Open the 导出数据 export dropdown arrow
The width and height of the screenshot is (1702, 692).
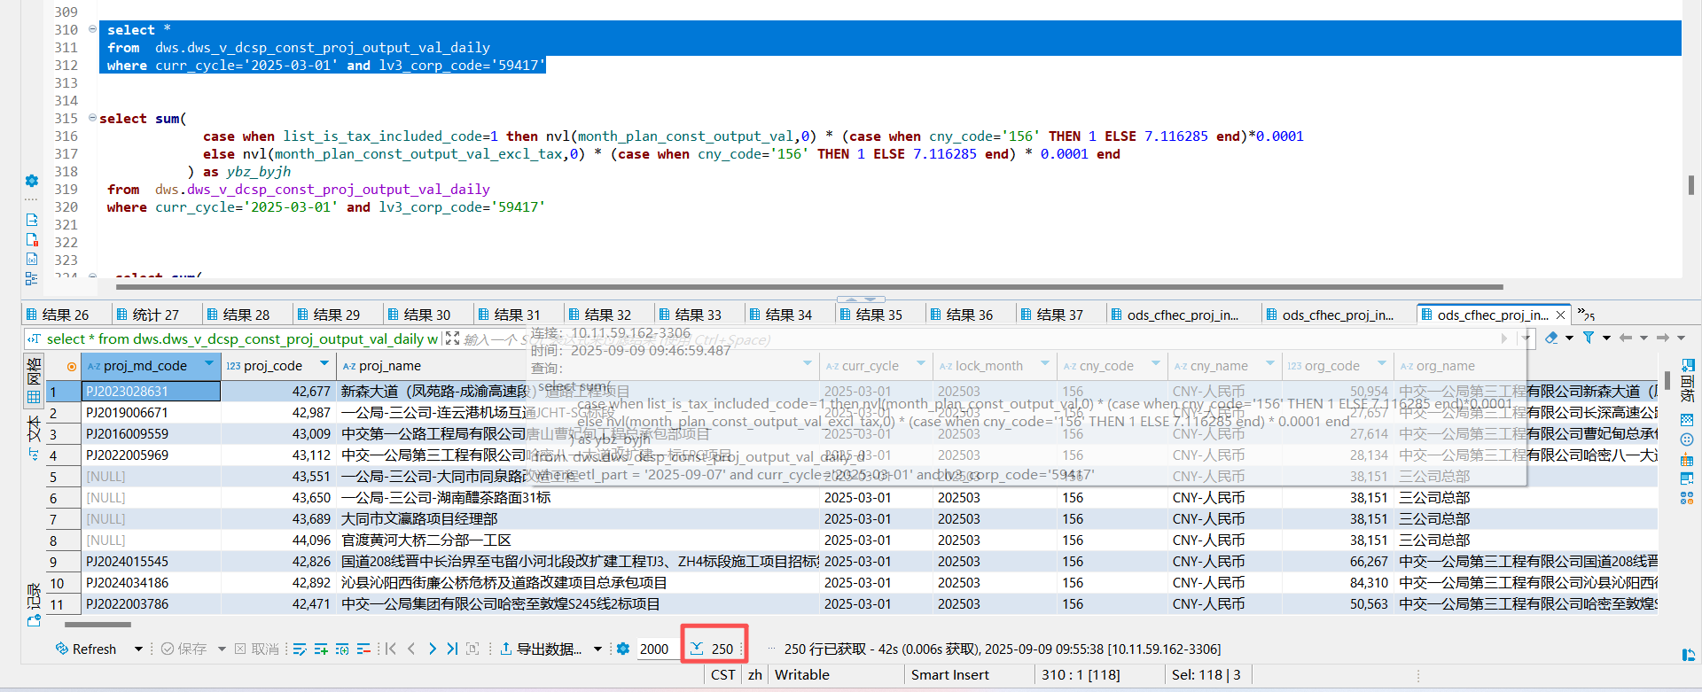(x=597, y=649)
